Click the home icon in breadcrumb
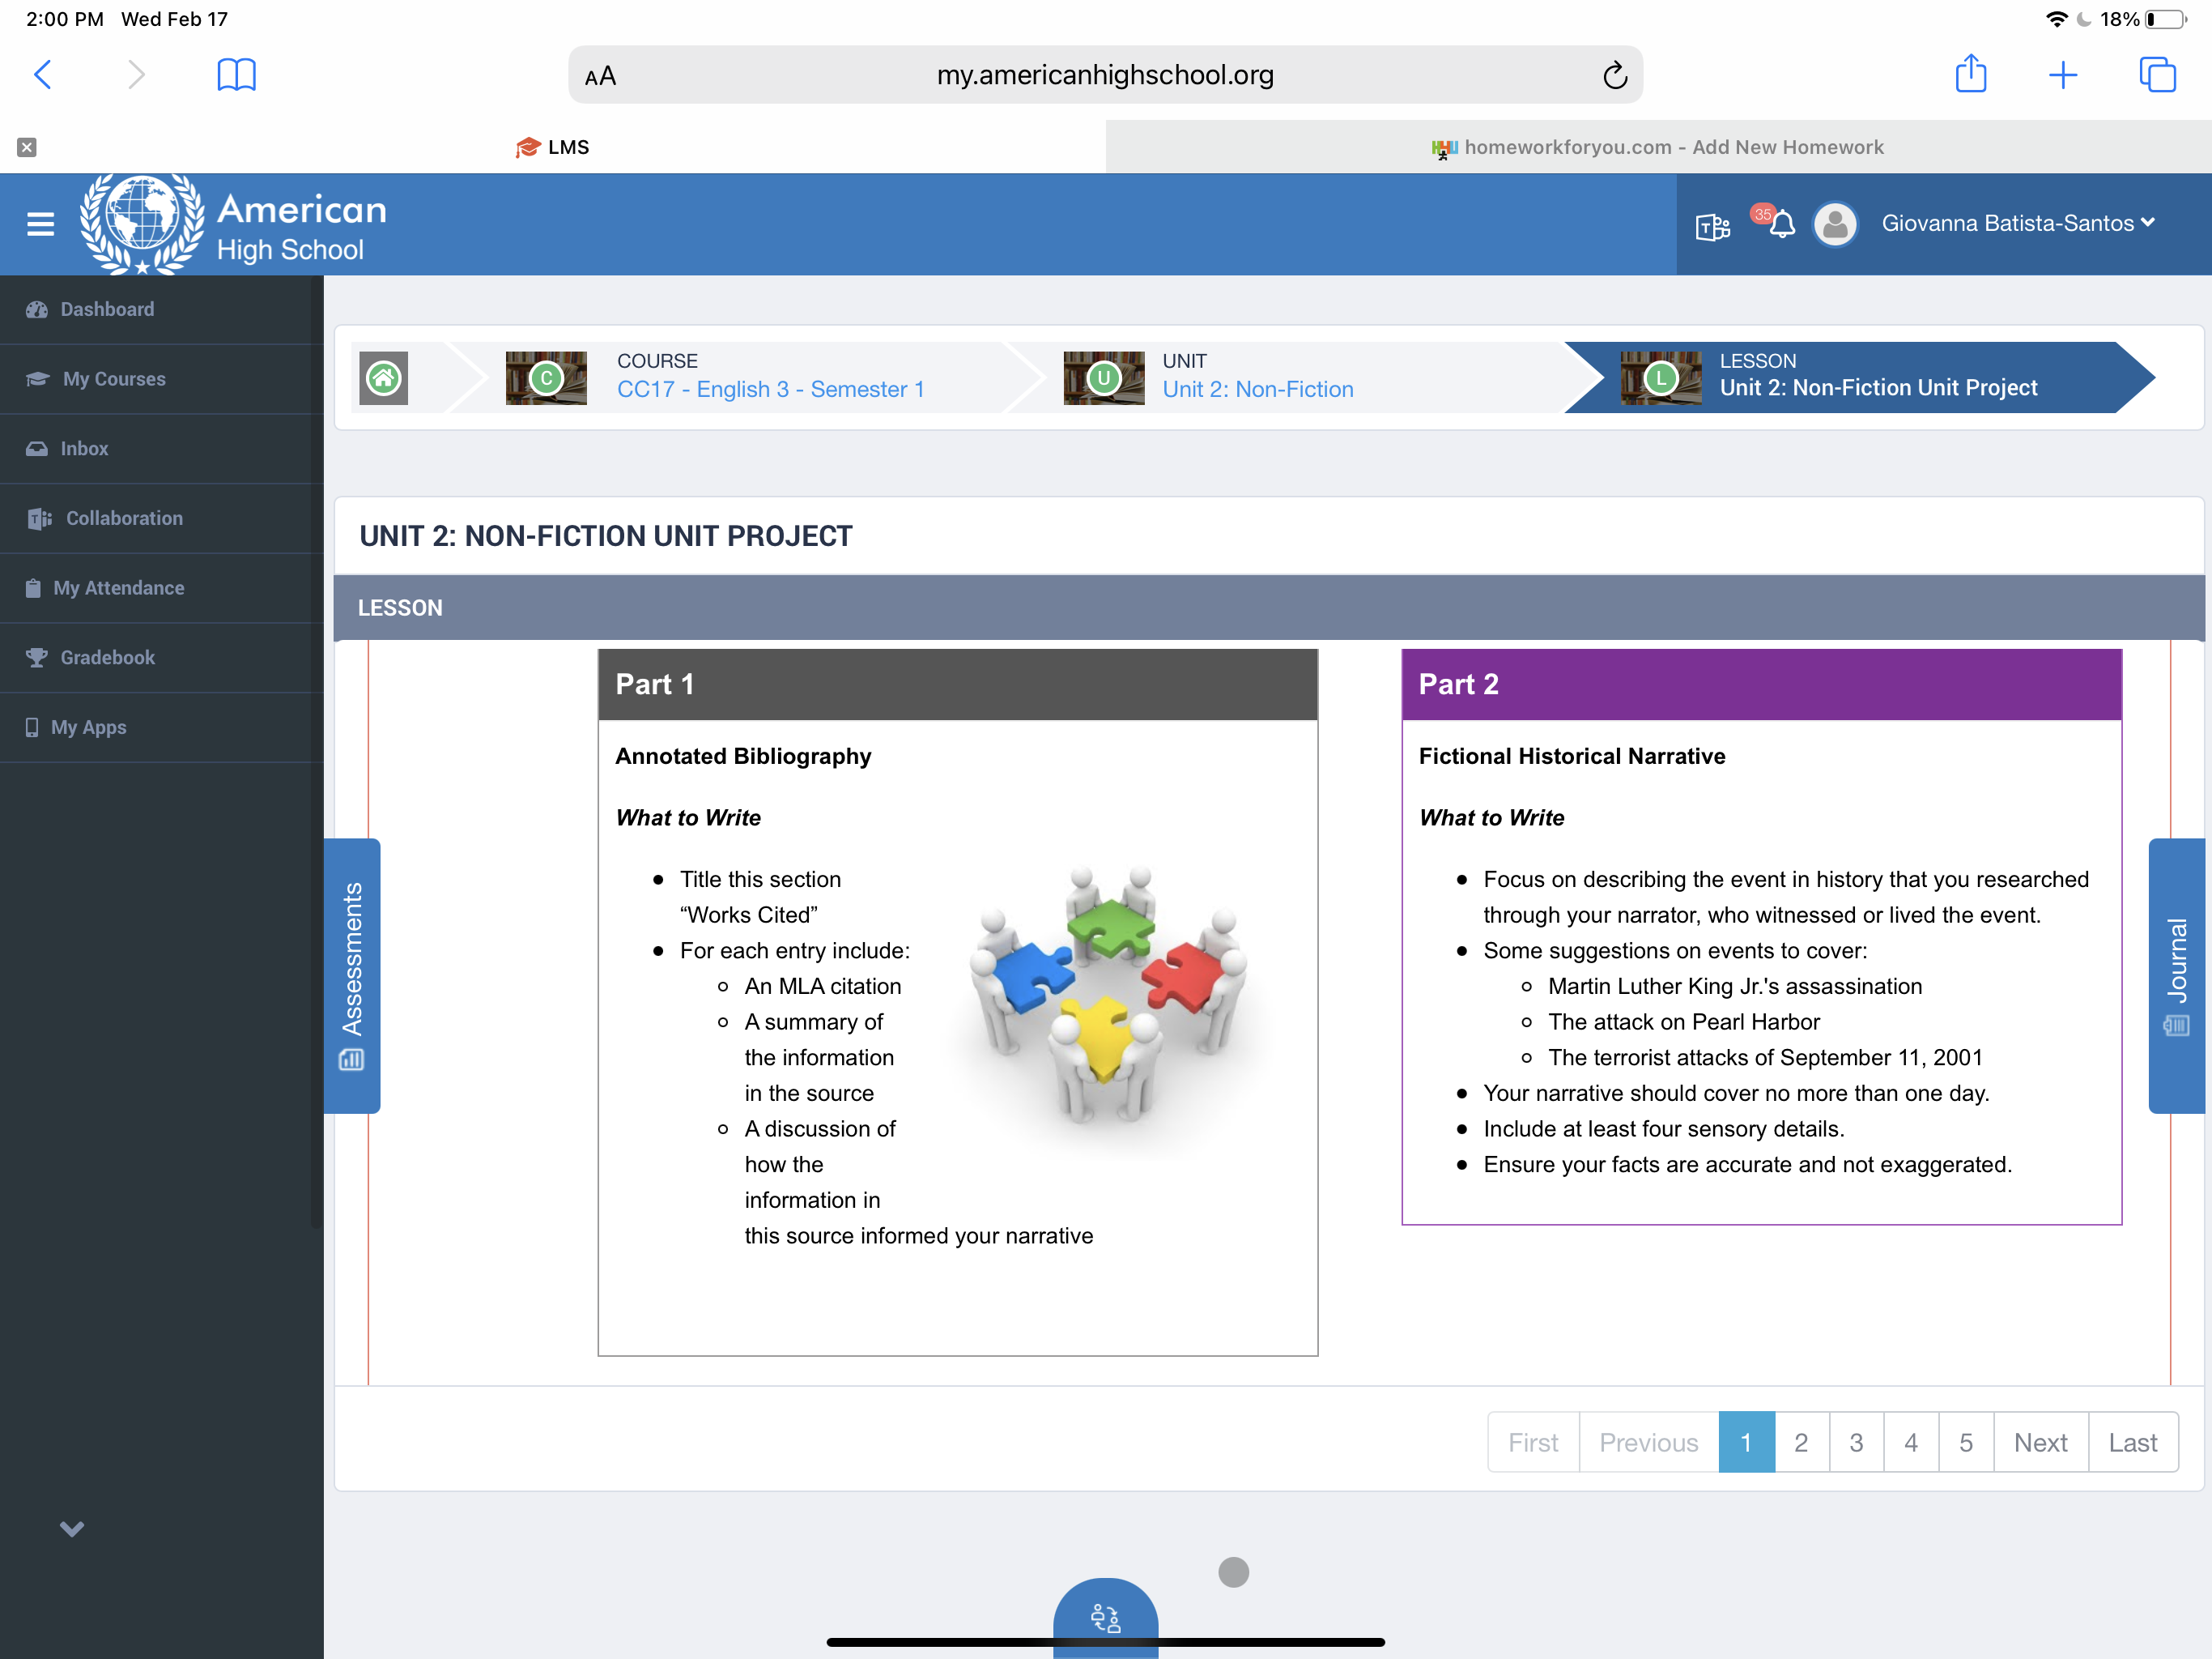 click(x=384, y=378)
